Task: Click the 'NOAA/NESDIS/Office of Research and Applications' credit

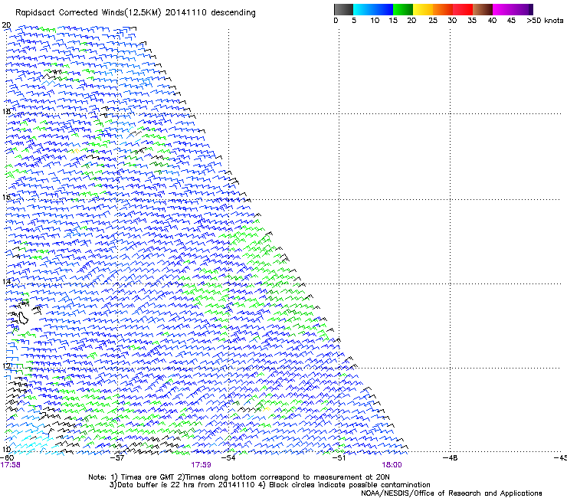Action: pyautogui.click(x=451, y=493)
